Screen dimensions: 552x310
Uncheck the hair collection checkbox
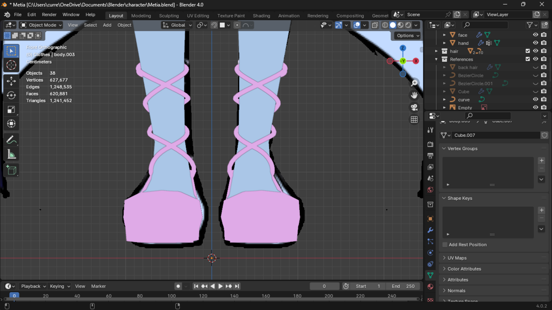[x=528, y=51]
